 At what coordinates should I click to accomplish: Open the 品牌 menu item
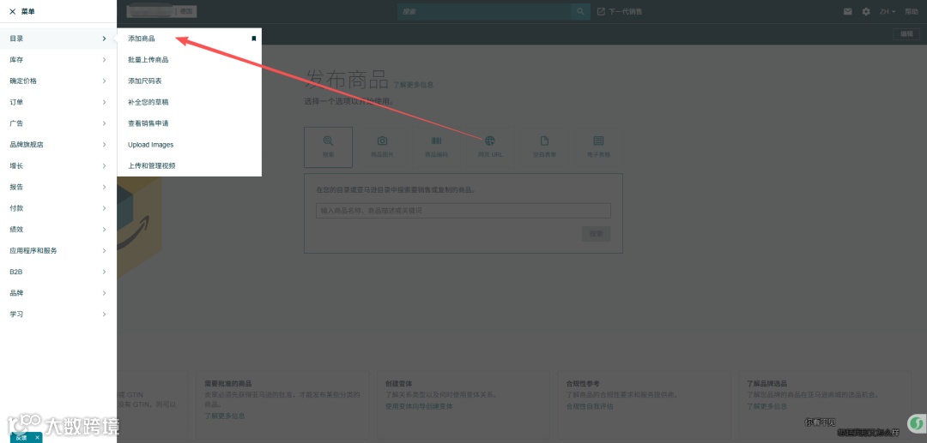point(58,293)
